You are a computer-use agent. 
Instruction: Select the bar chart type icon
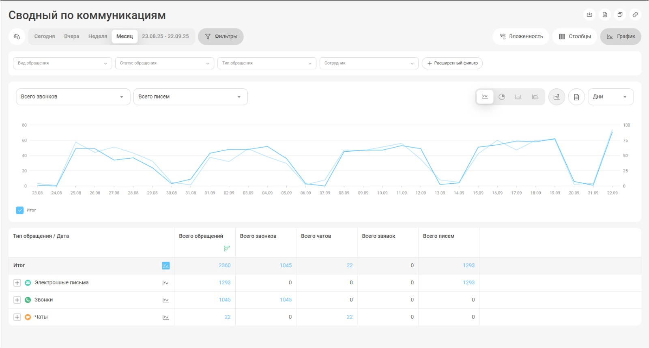coord(518,97)
